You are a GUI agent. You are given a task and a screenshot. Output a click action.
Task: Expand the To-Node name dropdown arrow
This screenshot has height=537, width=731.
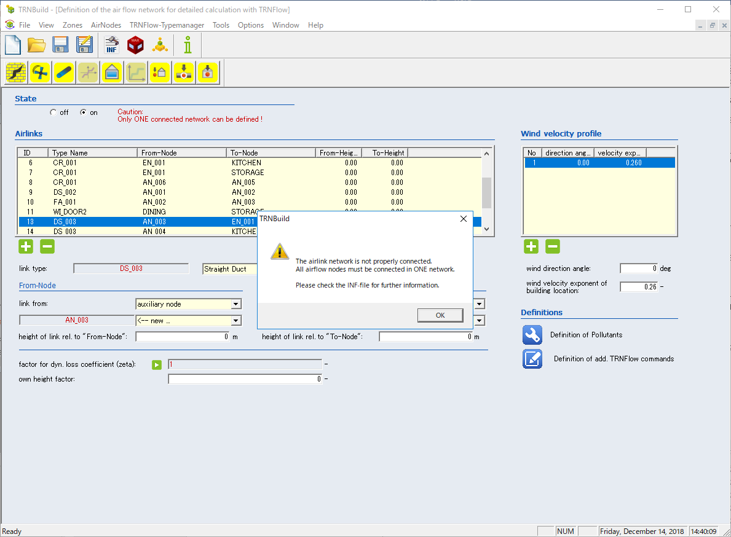pos(480,321)
